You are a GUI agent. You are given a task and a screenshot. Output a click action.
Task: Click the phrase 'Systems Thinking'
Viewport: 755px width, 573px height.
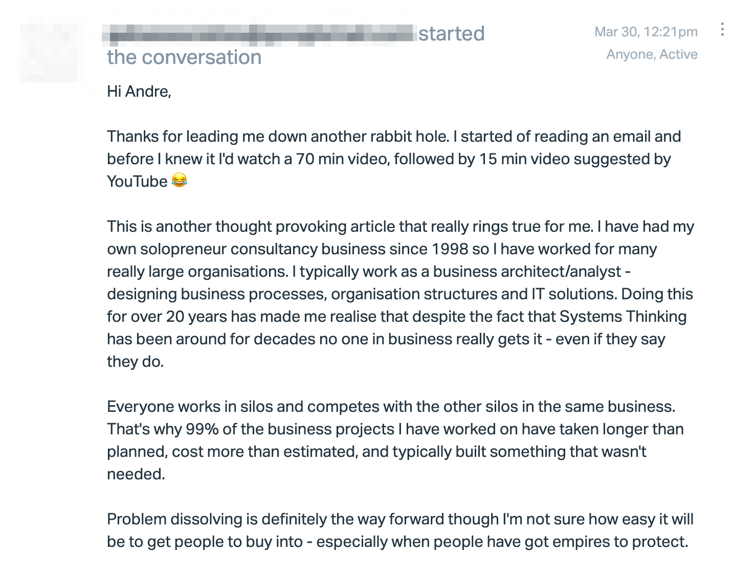623,317
